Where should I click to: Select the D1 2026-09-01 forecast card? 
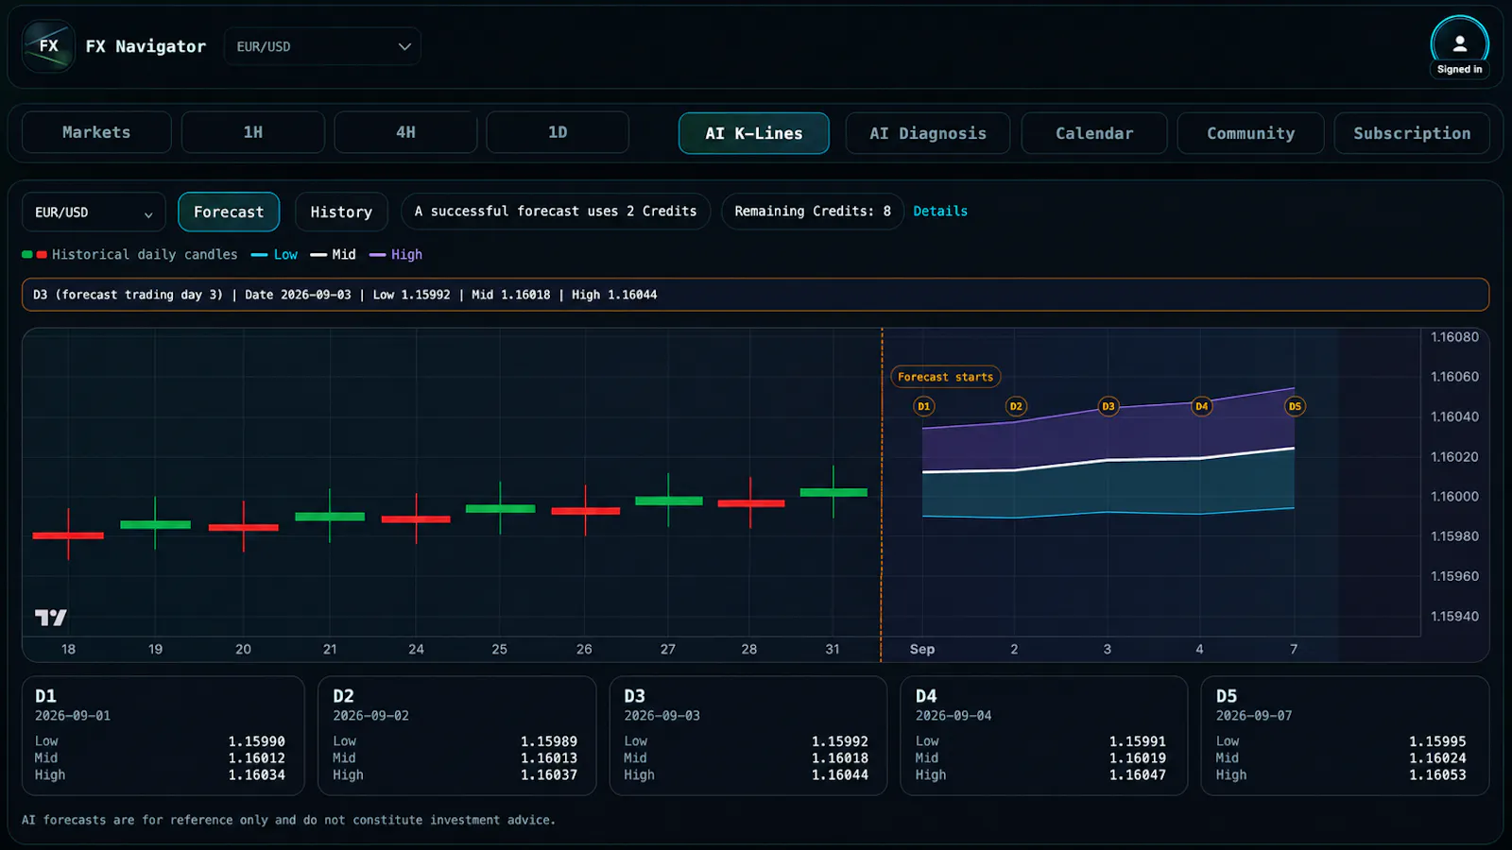(163, 736)
